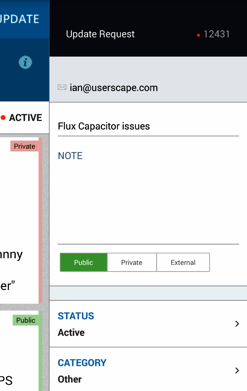The height and width of the screenshot is (391, 247).
Task: Expand the Category chevron arrow
Action: pyautogui.click(x=237, y=370)
